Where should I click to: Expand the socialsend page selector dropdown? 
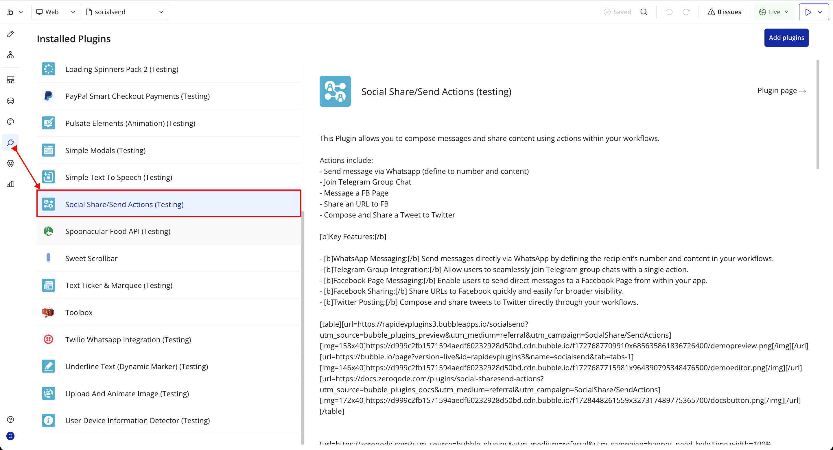[x=124, y=12]
